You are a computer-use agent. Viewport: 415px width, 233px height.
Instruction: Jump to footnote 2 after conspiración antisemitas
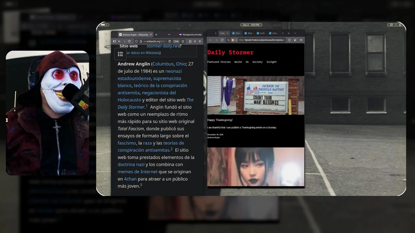(x=172, y=149)
